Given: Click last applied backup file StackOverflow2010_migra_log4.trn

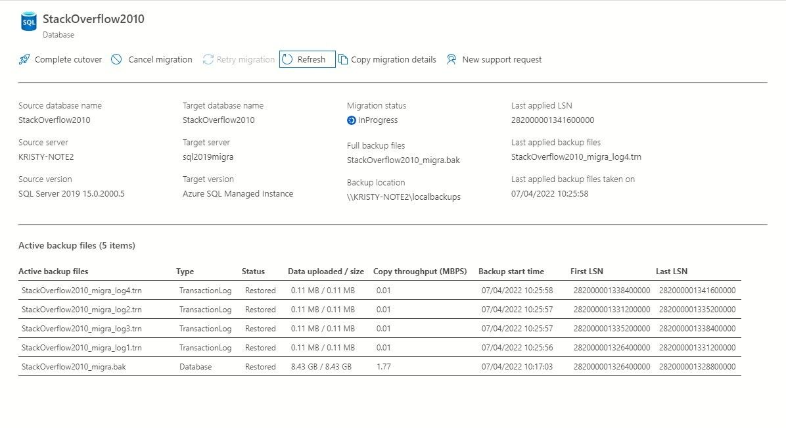Looking at the screenshot, I should pos(576,157).
